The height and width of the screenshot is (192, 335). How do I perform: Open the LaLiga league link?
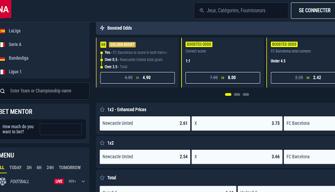coord(15,31)
